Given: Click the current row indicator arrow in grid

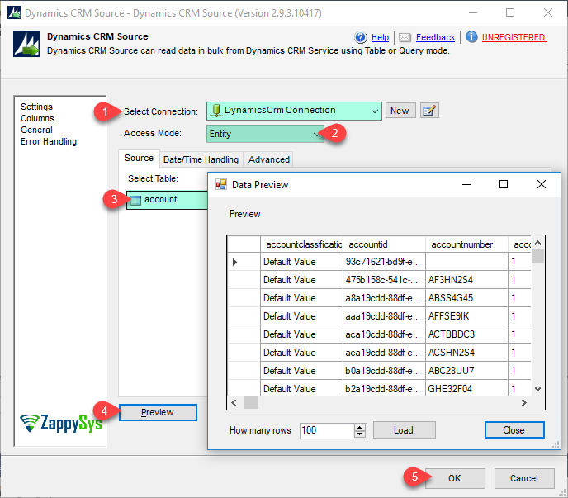Looking at the screenshot, I should [234, 262].
